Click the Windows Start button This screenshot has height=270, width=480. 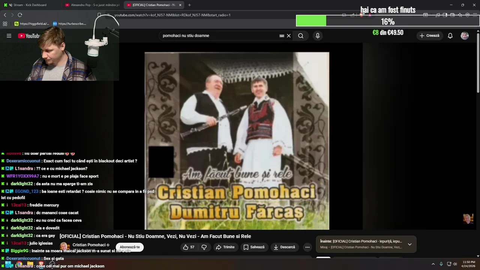pos(8,265)
